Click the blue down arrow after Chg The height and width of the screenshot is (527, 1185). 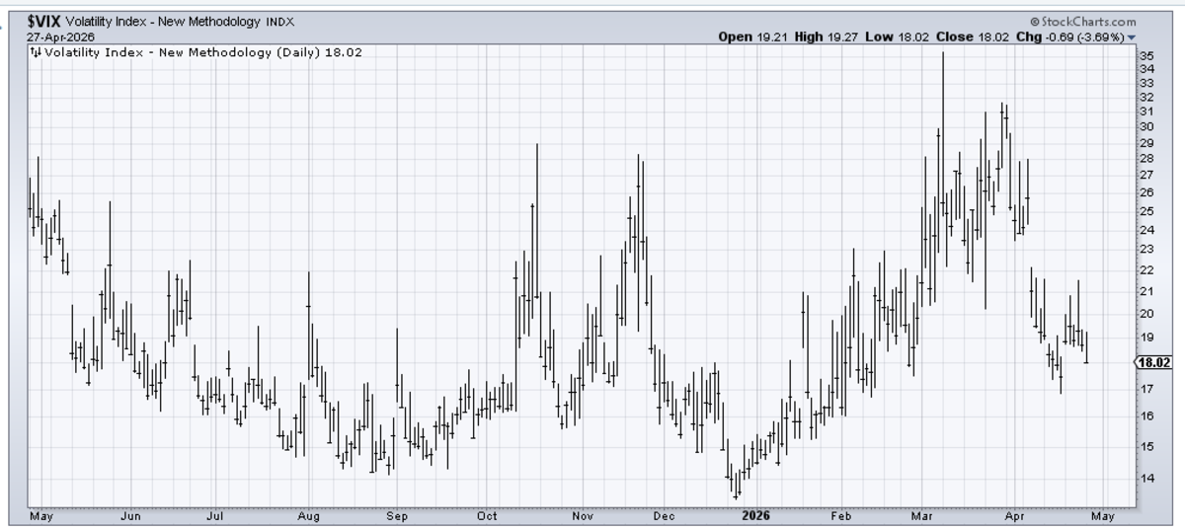1132,38
